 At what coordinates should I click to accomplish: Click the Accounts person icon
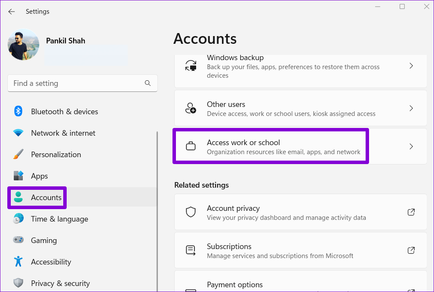pos(18,197)
